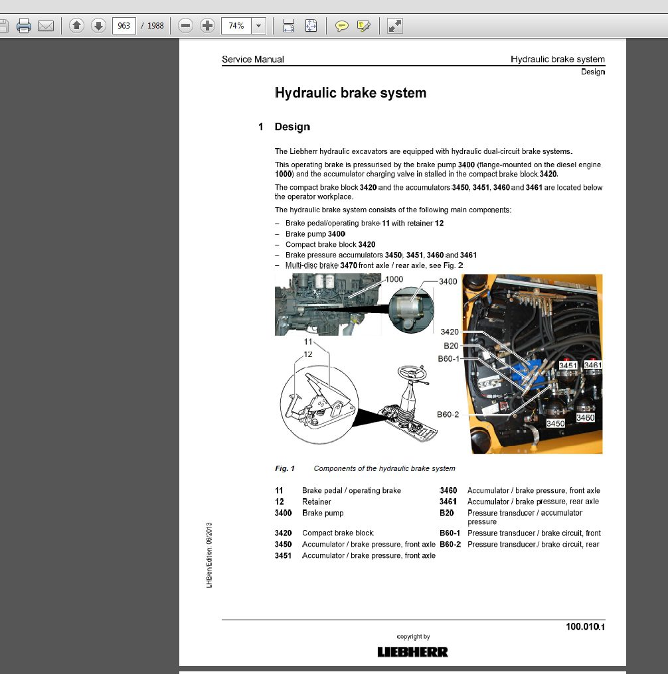This screenshot has width=668, height=674.
Task: Click legend entry 'Brake pedal / operating brake'
Action: point(351,490)
